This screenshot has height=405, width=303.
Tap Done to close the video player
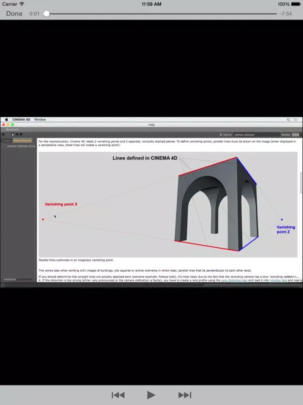point(14,14)
